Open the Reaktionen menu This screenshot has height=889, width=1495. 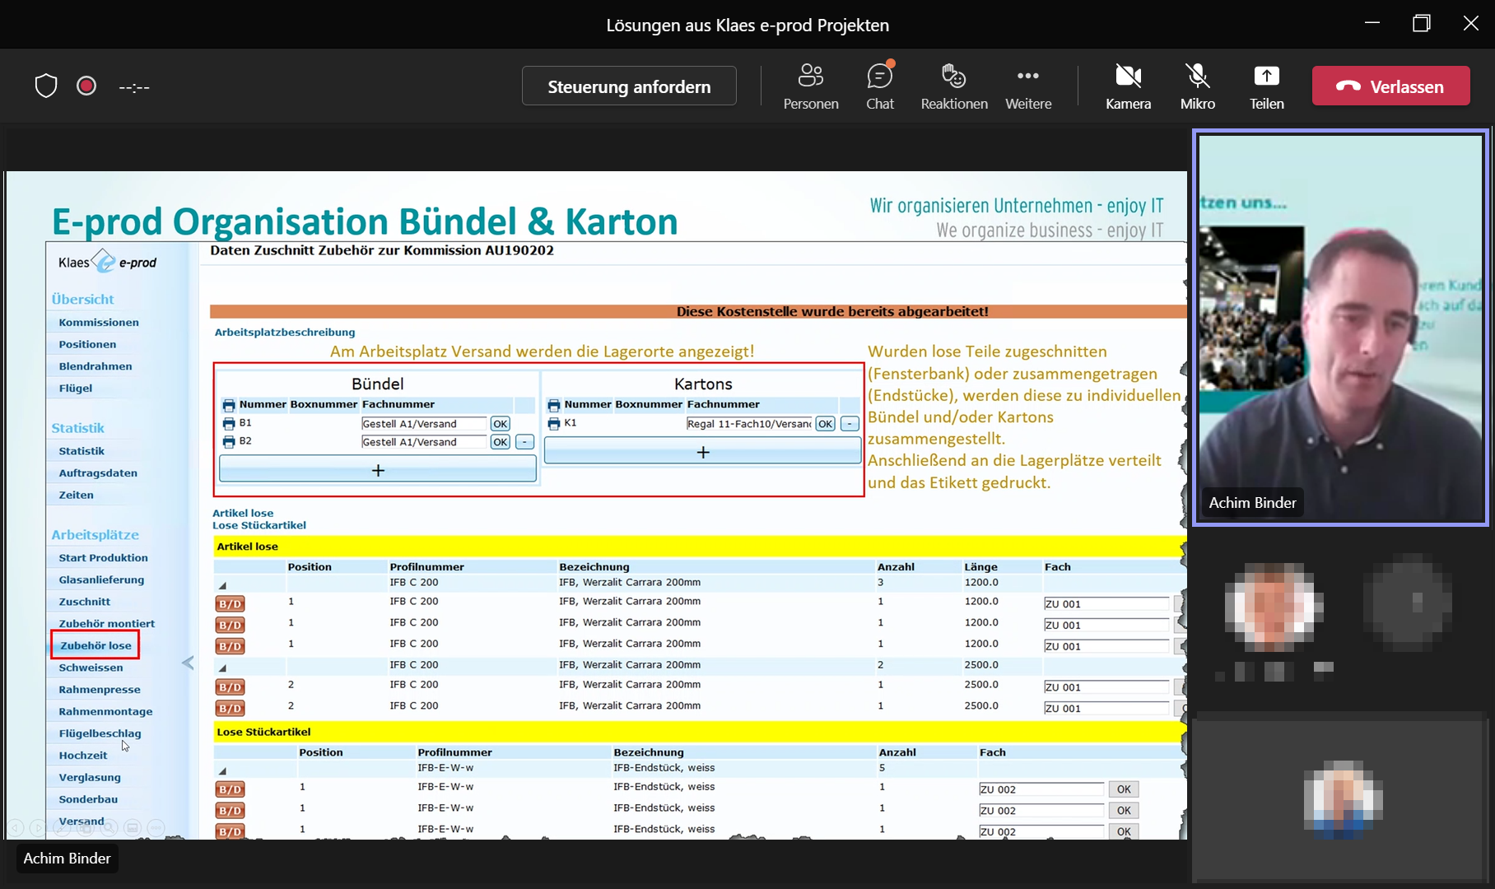coord(954,86)
